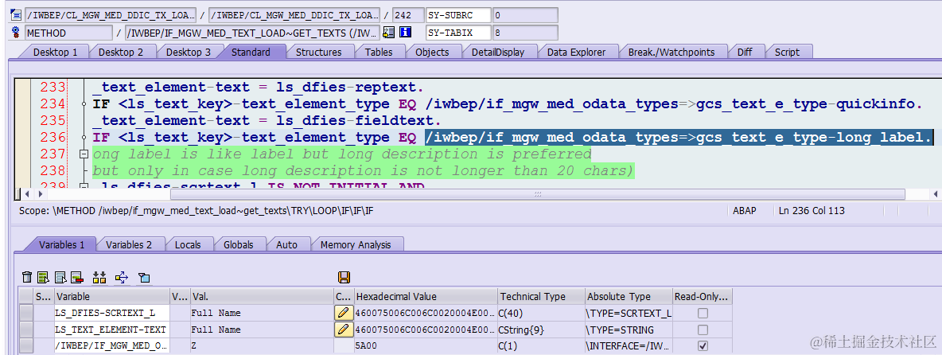Open the Objects tab
942x355 pixels.
[x=432, y=53]
